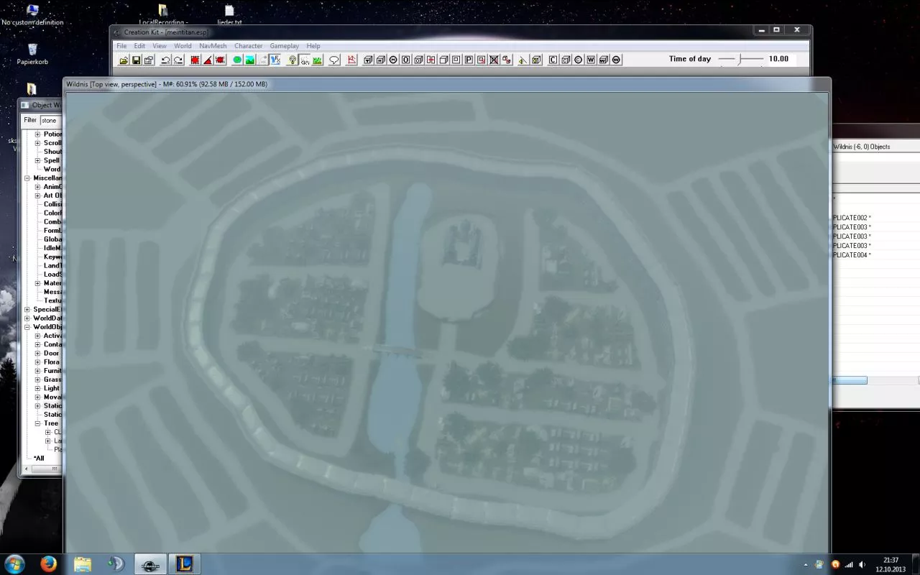Expand the WorldData tree node
The height and width of the screenshot is (575, 920).
(x=27, y=318)
